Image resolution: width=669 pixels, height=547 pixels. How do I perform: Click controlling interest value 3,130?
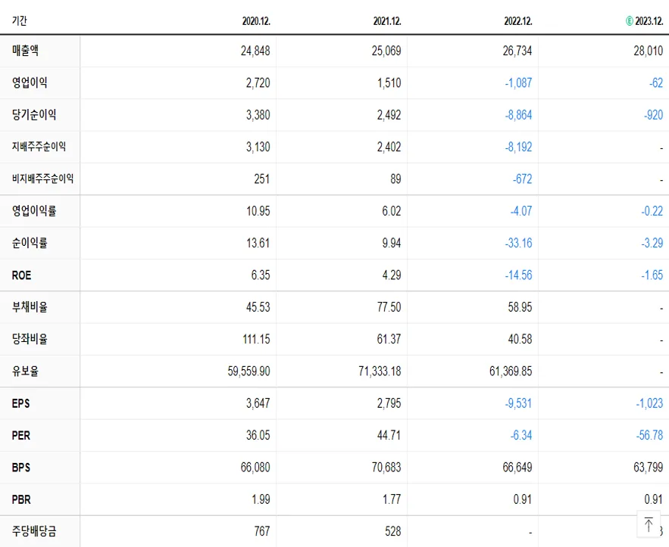(x=258, y=147)
